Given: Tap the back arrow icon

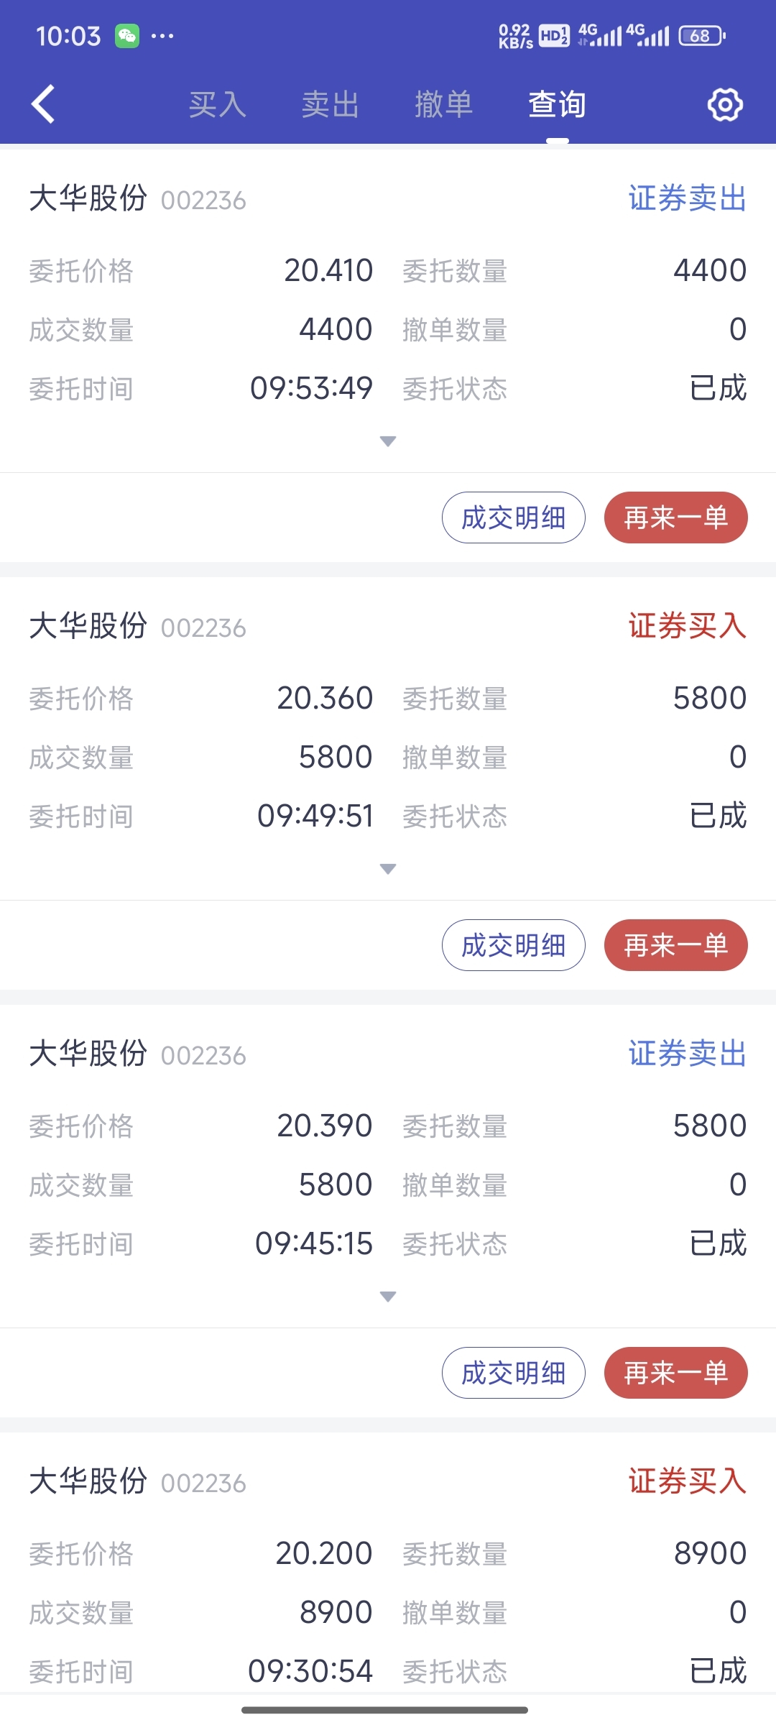Looking at the screenshot, I should pos(44,104).
